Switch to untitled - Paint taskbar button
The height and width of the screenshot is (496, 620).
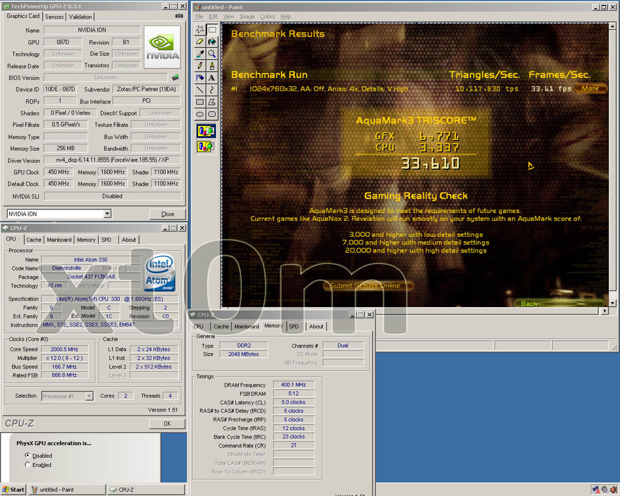pyautogui.click(x=67, y=490)
